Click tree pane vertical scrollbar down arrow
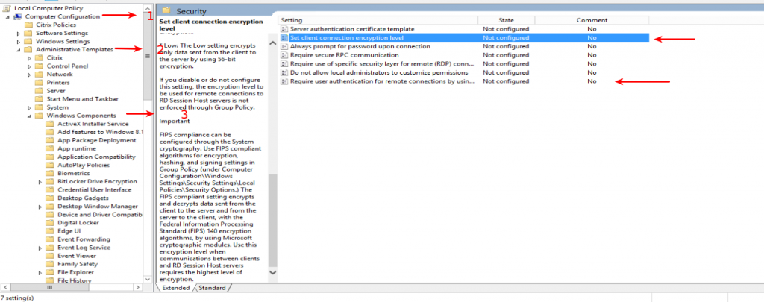 tap(148, 280)
